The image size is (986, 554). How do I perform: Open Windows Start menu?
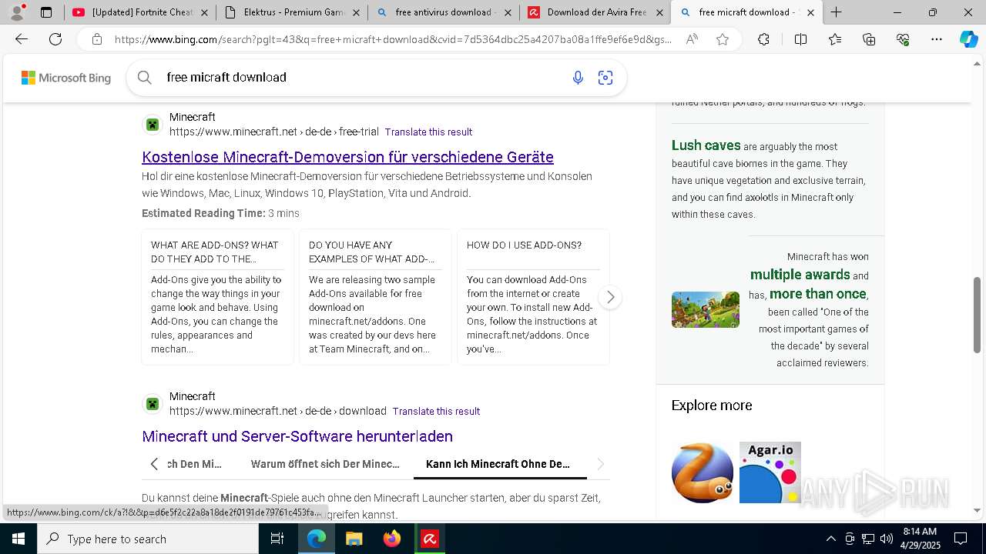[18, 539]
